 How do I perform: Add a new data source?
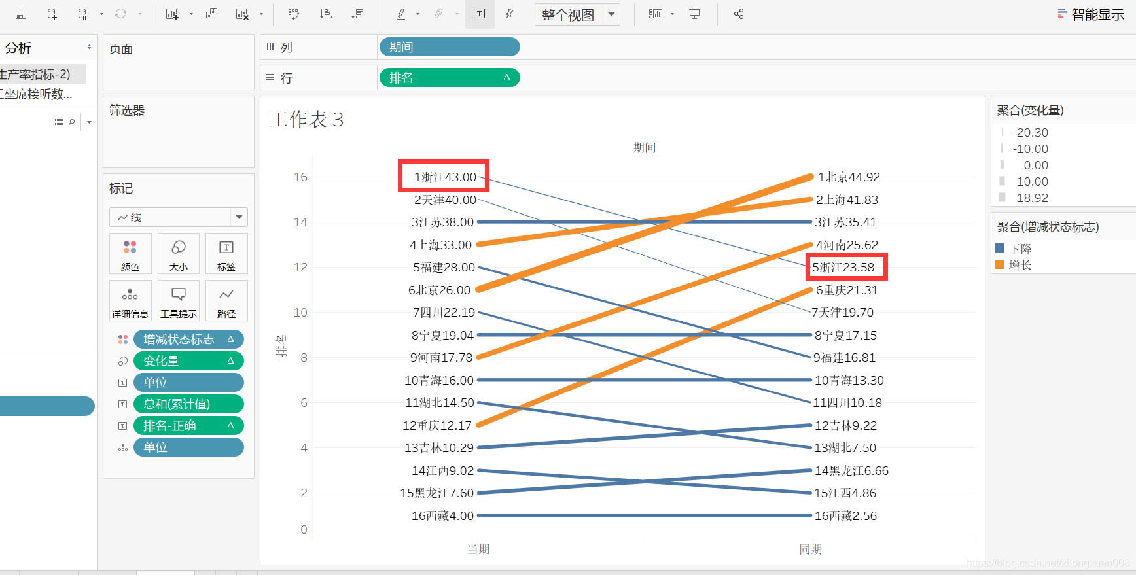52,14
